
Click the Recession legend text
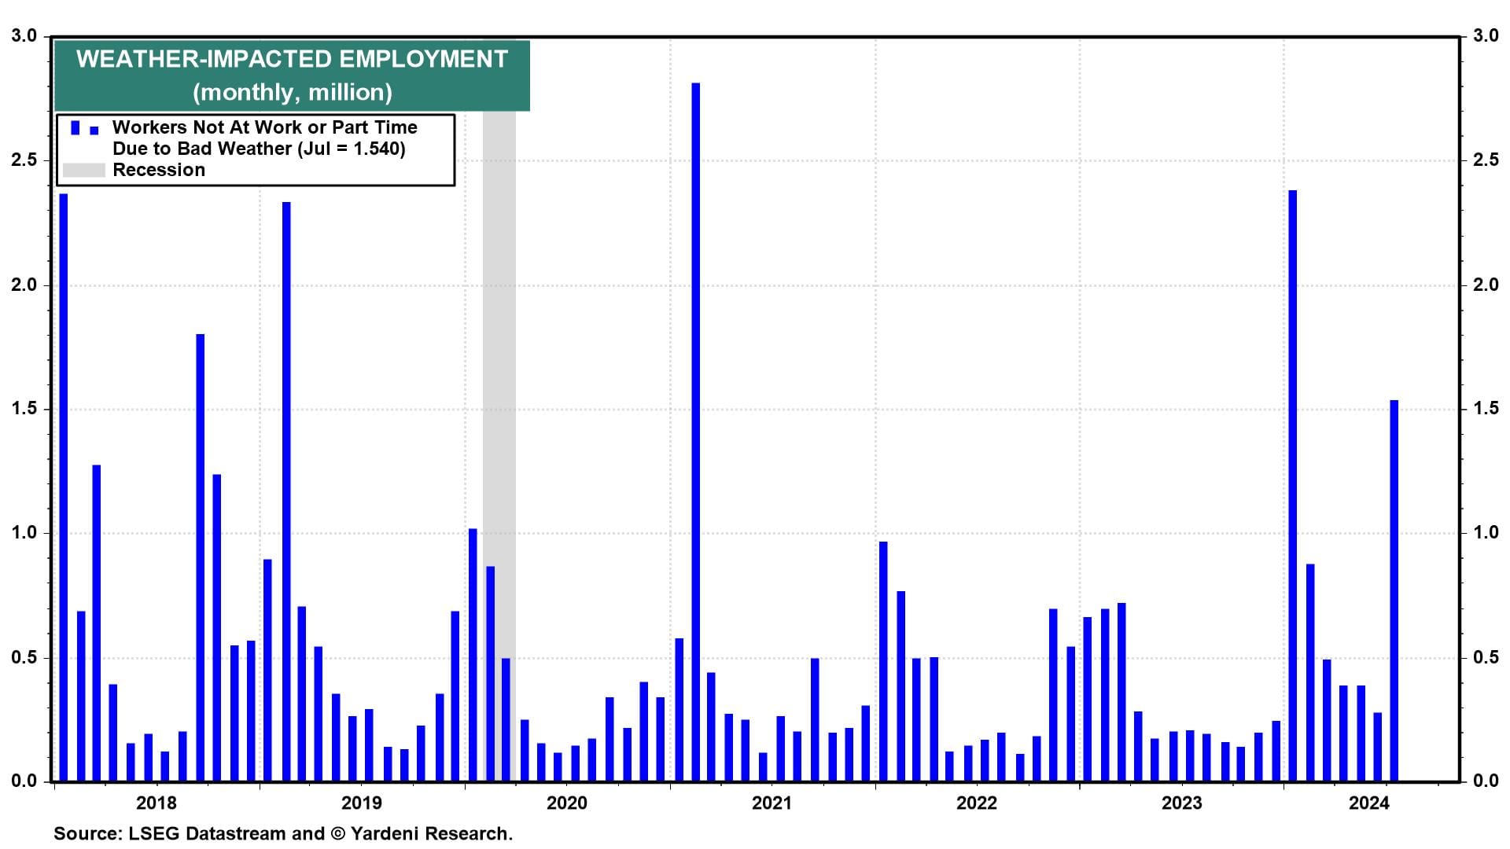coord(159,171)
